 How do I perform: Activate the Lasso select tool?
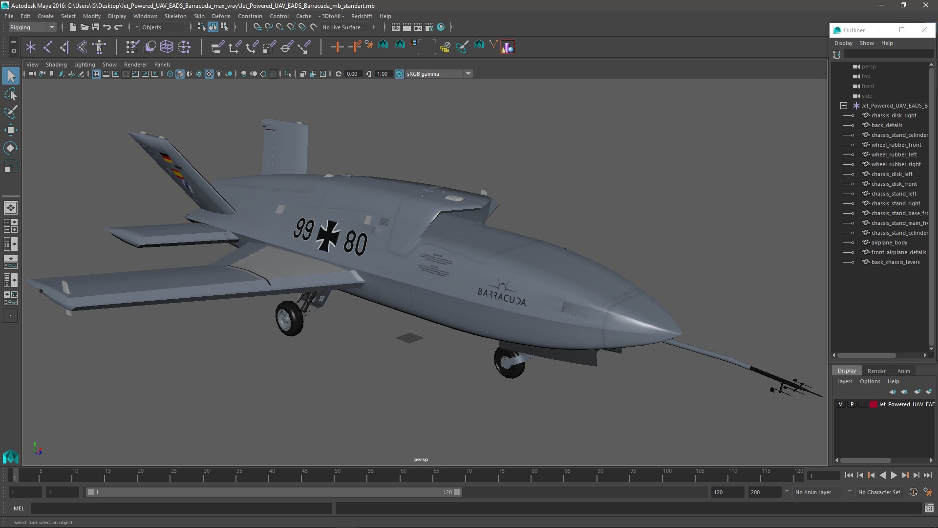coord(11,94)
